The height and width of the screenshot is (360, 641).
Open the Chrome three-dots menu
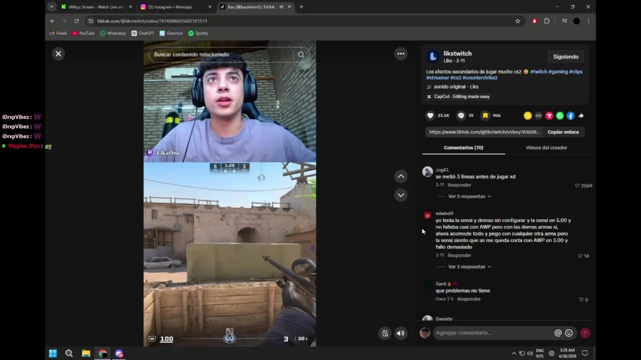pyautogui.click(x=588, y=21)
